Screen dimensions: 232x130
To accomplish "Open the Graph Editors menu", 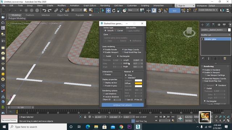I will click(x=90, y=6).
